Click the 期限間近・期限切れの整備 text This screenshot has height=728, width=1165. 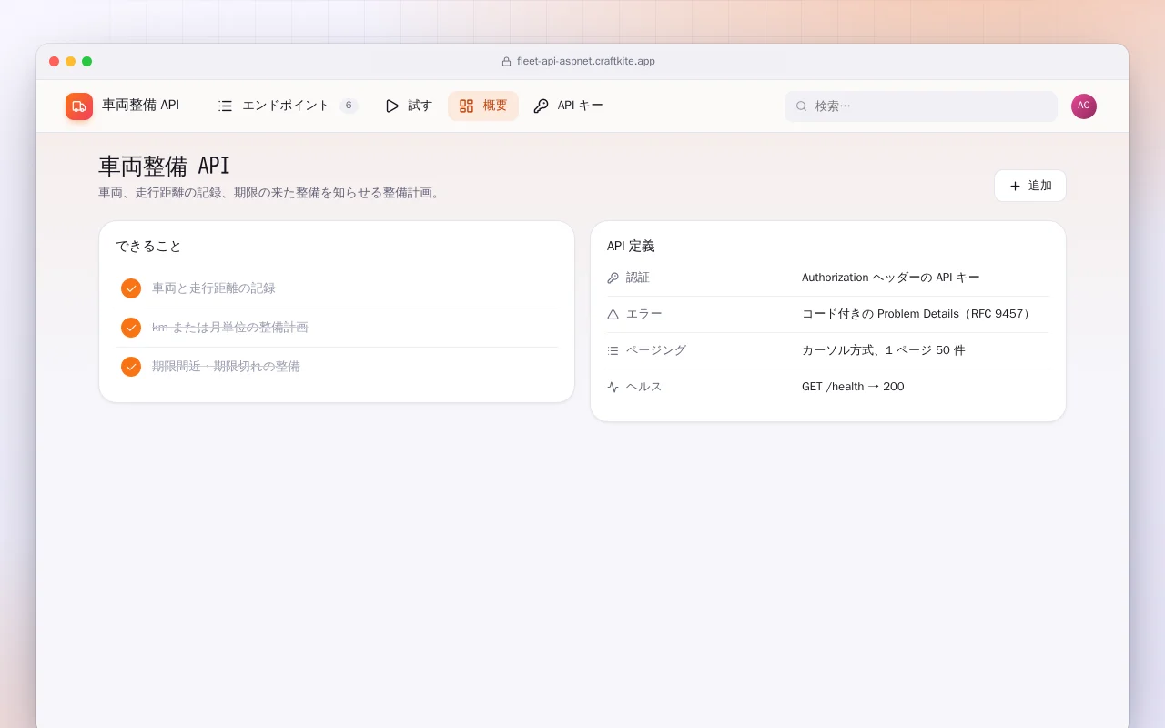pyautogui.click(x=226, y=367)
